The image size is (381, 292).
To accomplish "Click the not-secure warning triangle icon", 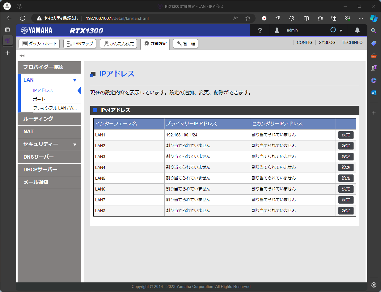I will coord(39,18).
